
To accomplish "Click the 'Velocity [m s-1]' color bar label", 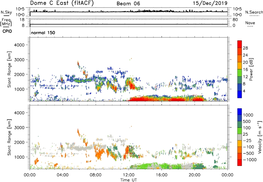I will [x=260, y=137].
